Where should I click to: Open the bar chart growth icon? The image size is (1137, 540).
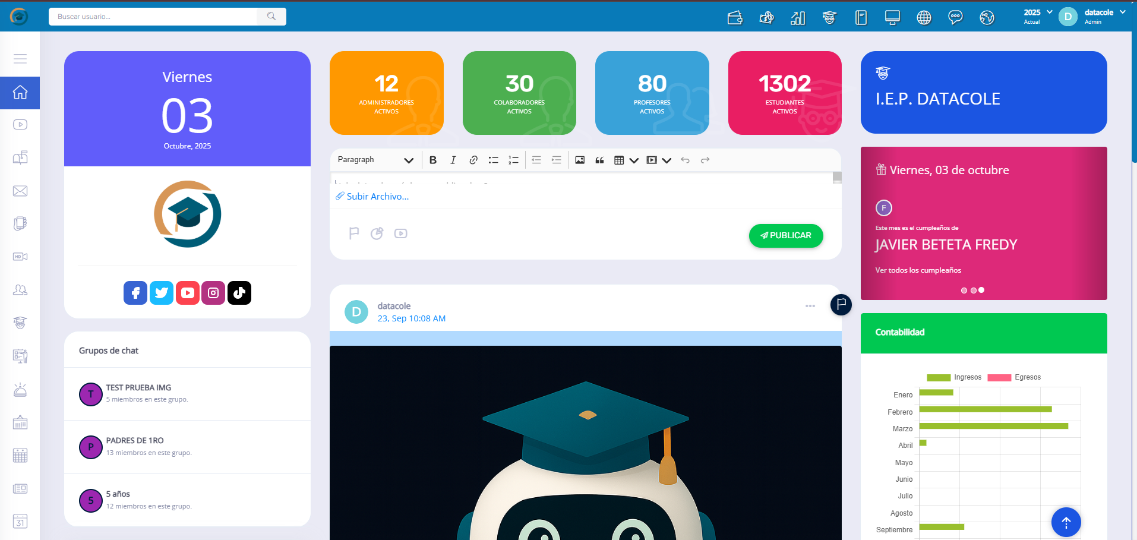tap(798, 18)
